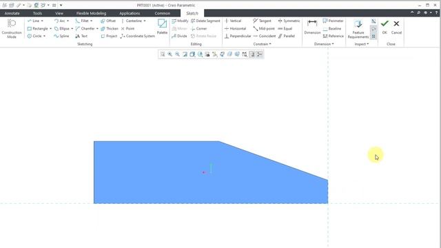The width and height of the screenshot is (441, 248).
Task: Click the Reference dimension tool
Action: tap(334, 36)
